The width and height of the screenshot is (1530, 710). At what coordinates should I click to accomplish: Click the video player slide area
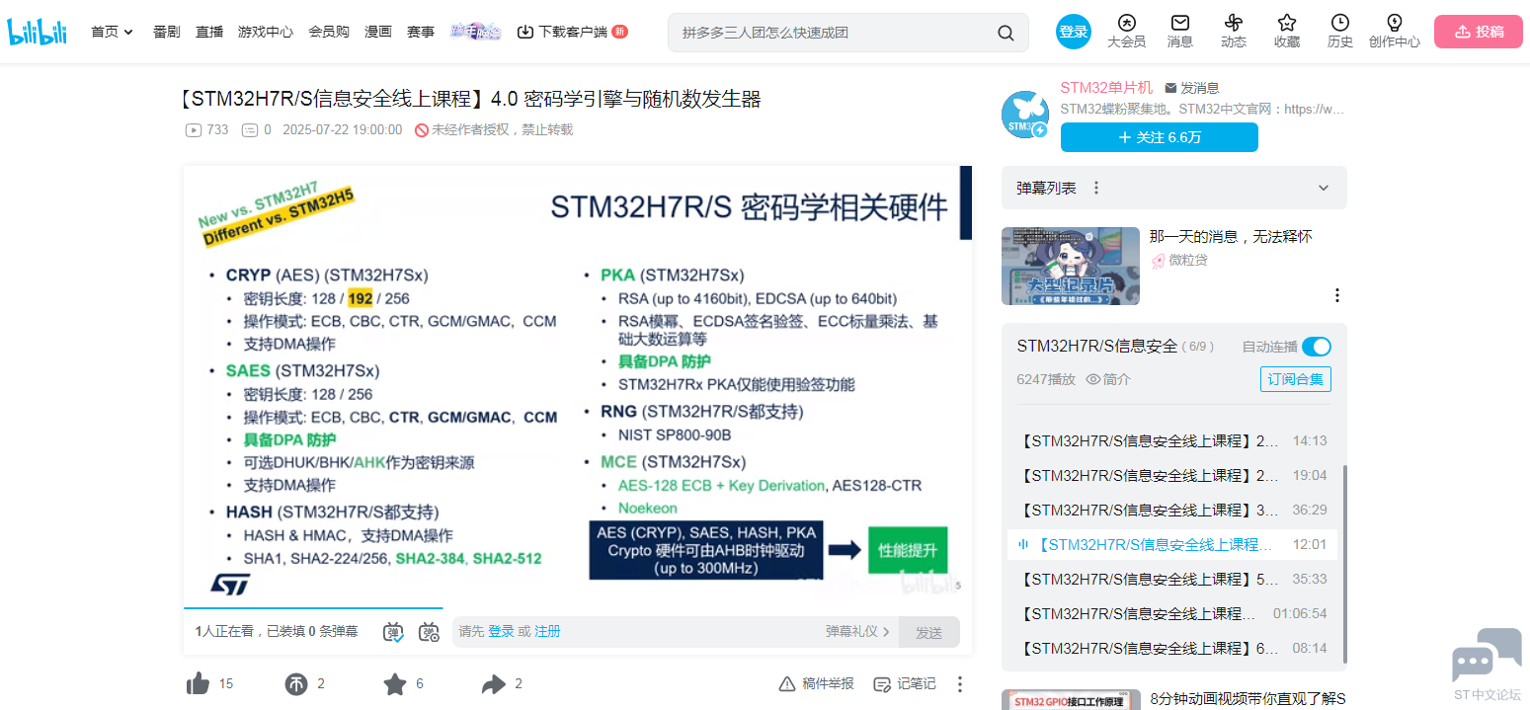point(577,385)
